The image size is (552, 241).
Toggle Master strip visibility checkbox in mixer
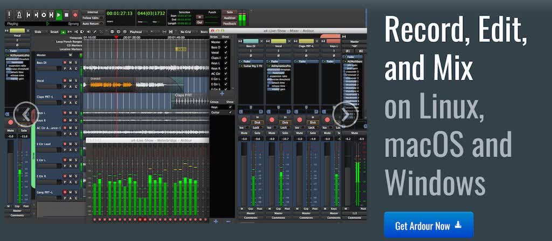226,42
